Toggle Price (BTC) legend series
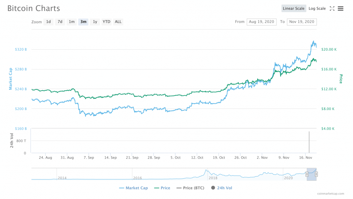Screen dimensions: 353x199 click(190, 188)
